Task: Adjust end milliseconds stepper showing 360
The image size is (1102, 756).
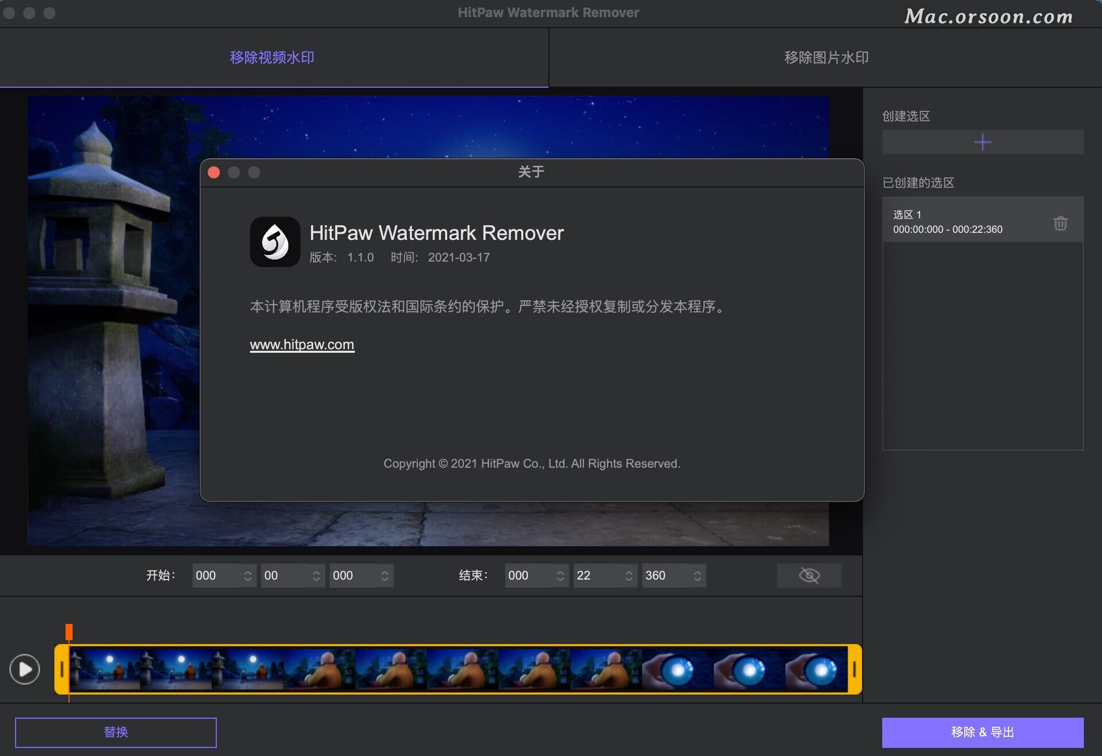Action: (x=697, y=576)
